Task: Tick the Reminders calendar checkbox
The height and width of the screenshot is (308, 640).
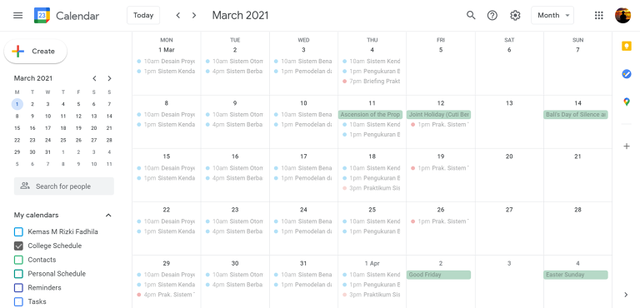Action: 18,287
